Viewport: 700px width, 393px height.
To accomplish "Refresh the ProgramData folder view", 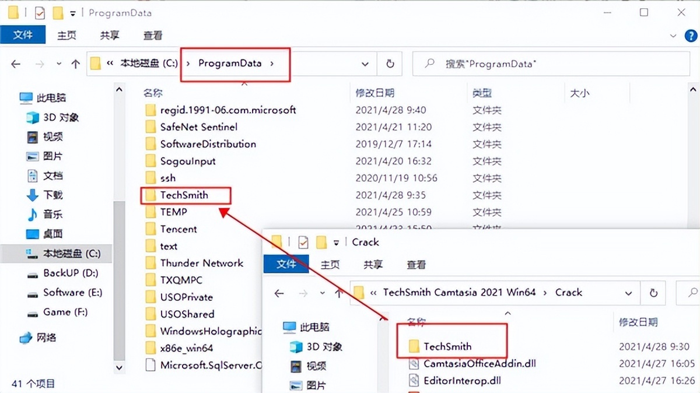I will click(x=390, y=64).
